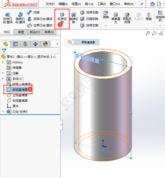Open the Fillet (圆角) dropdown arrow

[106, 26]
